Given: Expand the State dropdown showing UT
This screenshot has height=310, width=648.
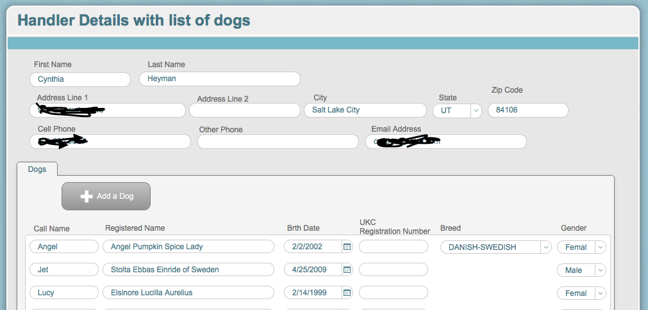Looking at the screenshot, I should click(x=476, y=111).
